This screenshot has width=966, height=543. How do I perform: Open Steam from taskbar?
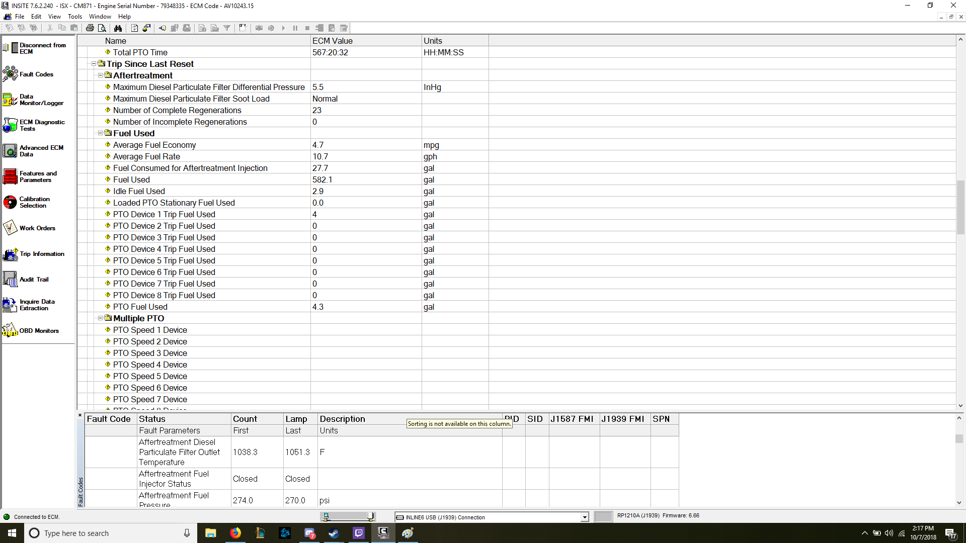click(334, 533)
